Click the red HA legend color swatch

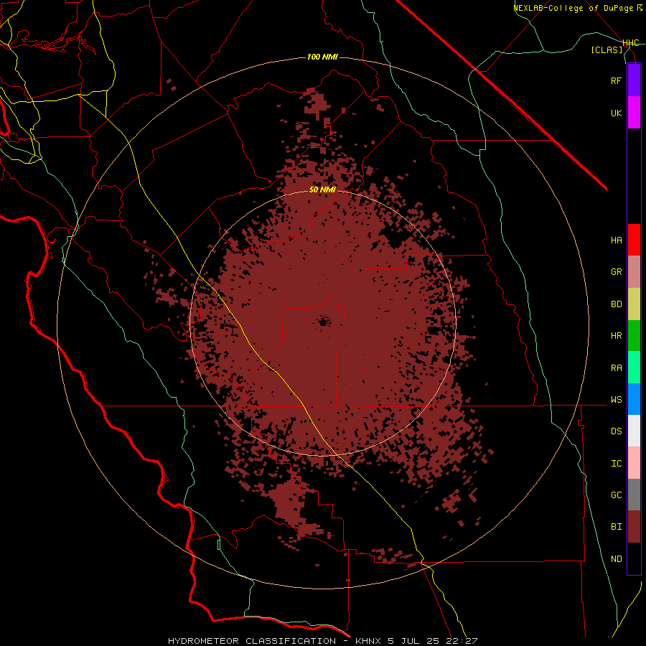tap(634, 240)
